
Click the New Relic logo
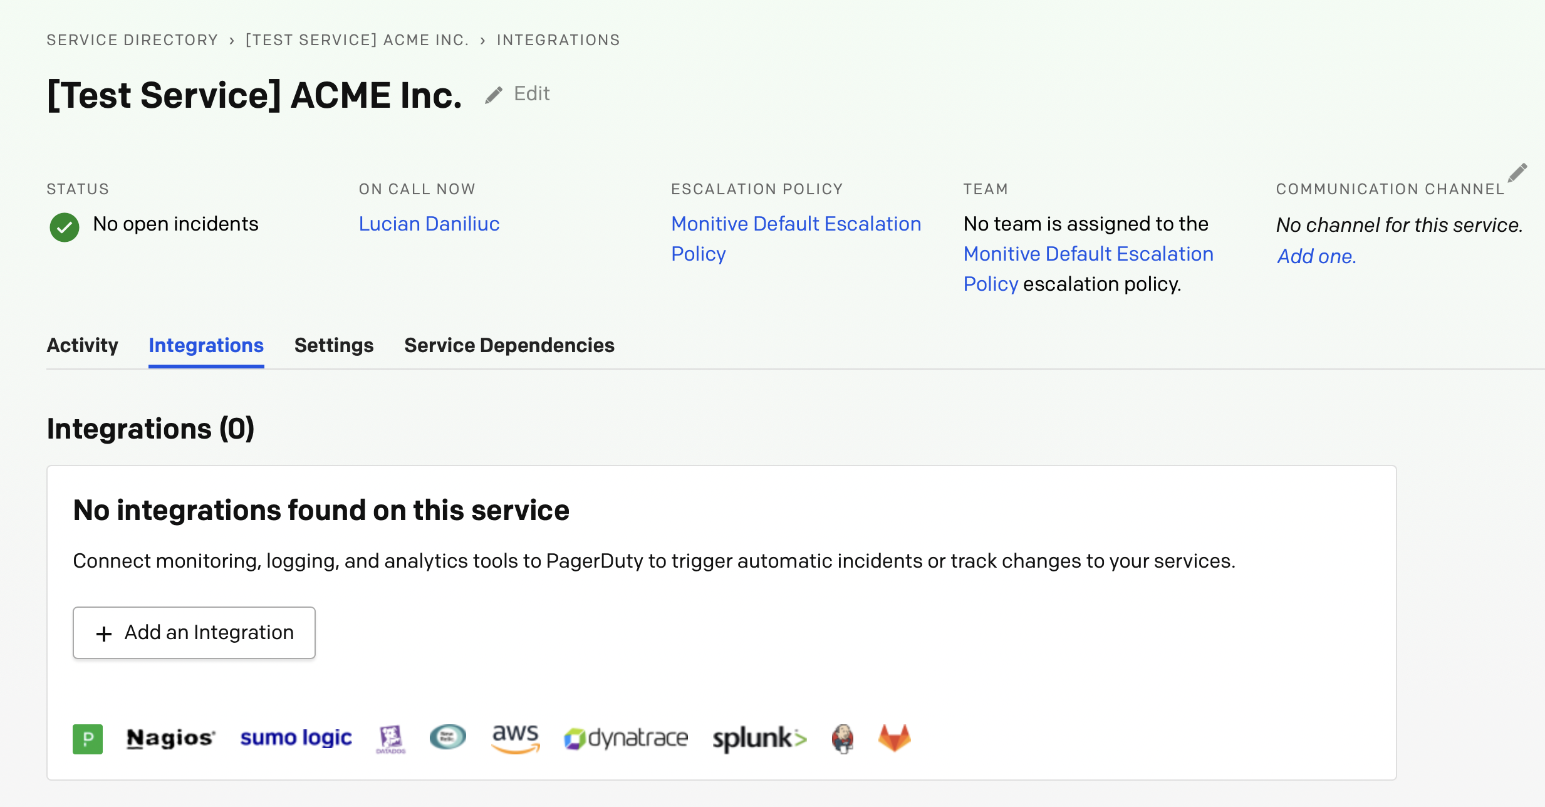447,737
